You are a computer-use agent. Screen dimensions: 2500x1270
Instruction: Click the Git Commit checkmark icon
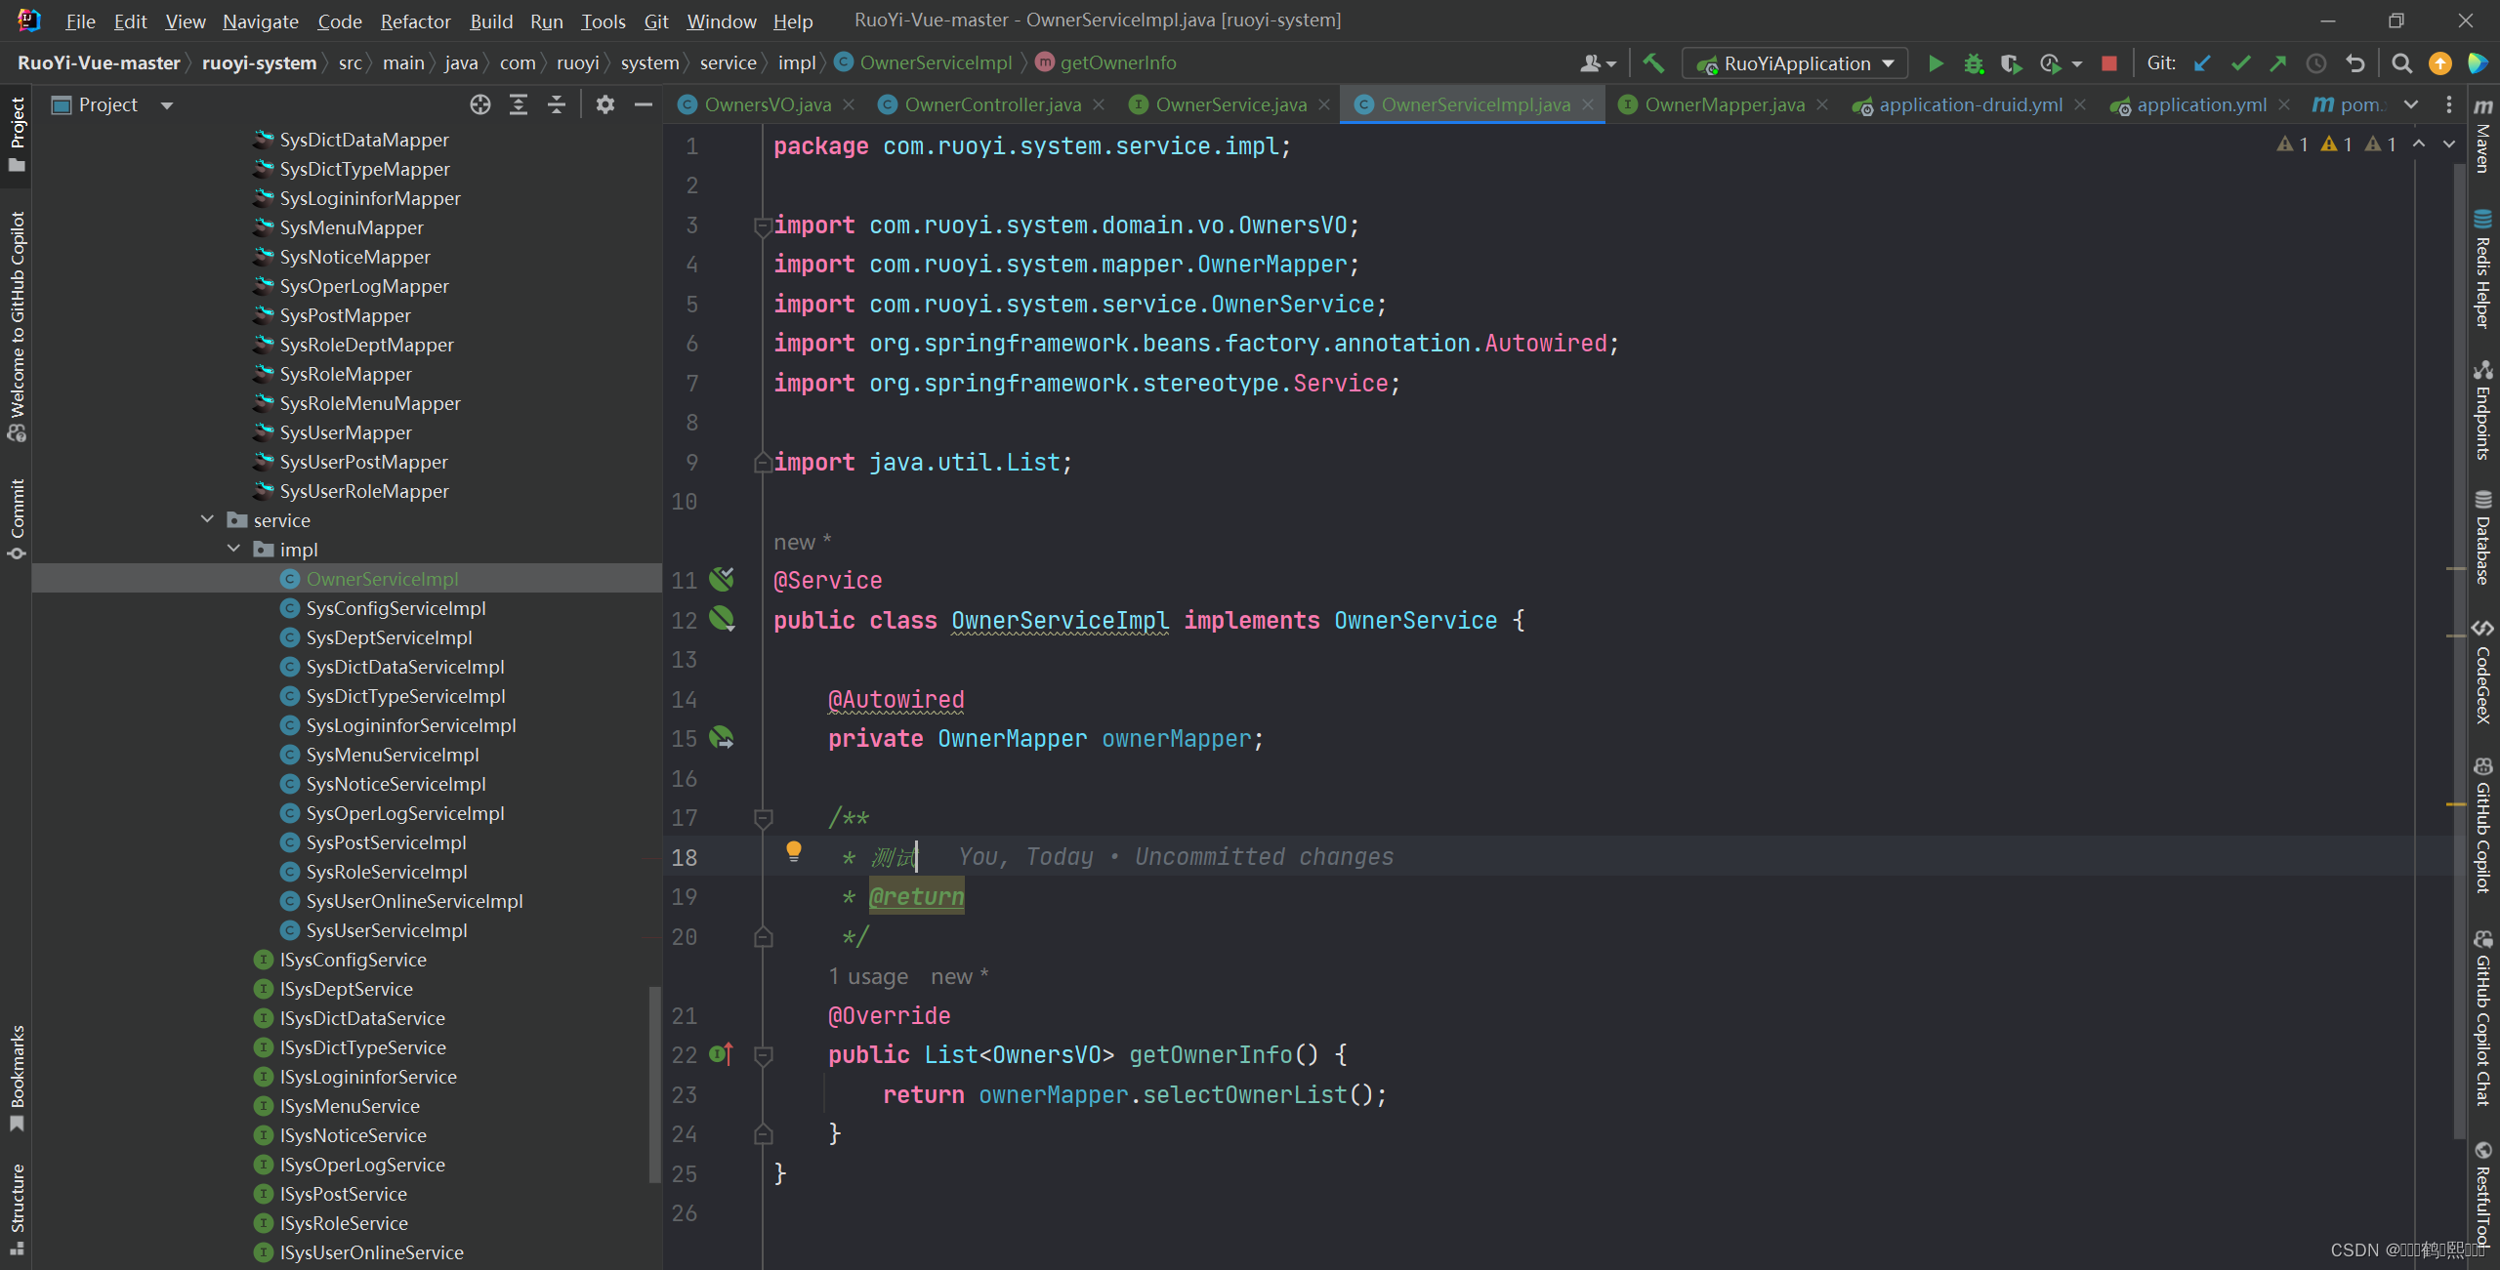(2240, 63)
